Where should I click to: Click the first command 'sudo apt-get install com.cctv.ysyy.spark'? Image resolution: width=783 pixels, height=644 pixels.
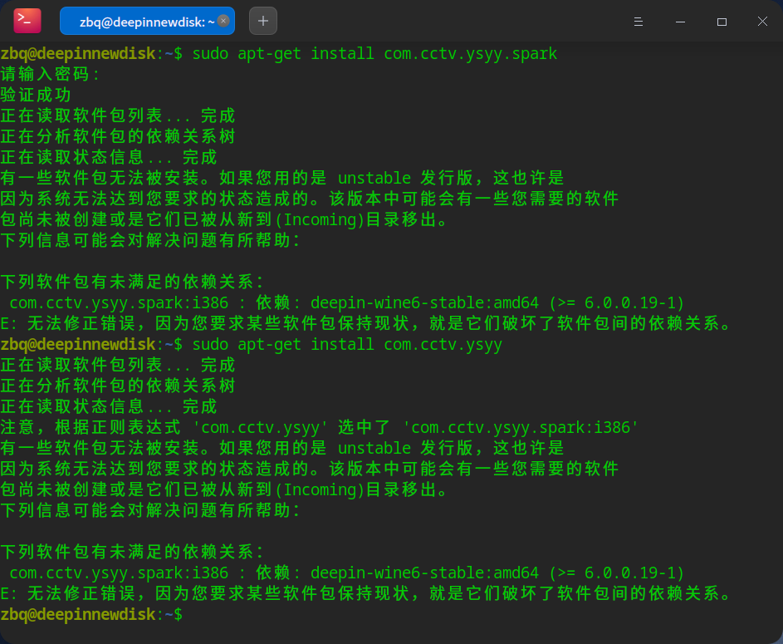click(374, 53)
